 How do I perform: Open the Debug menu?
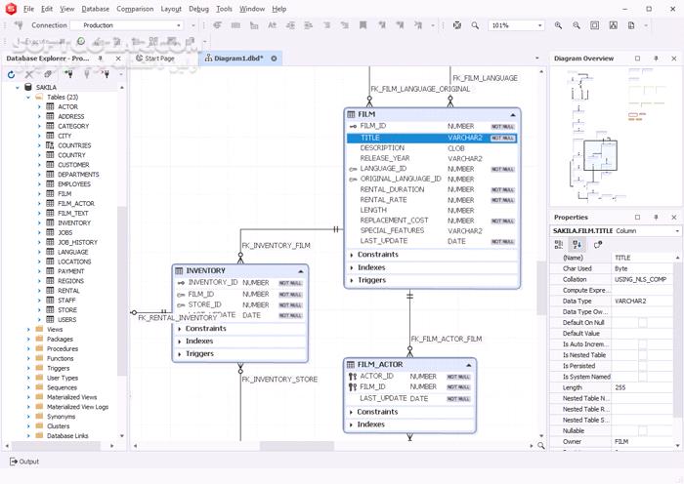tap(199, 9)
